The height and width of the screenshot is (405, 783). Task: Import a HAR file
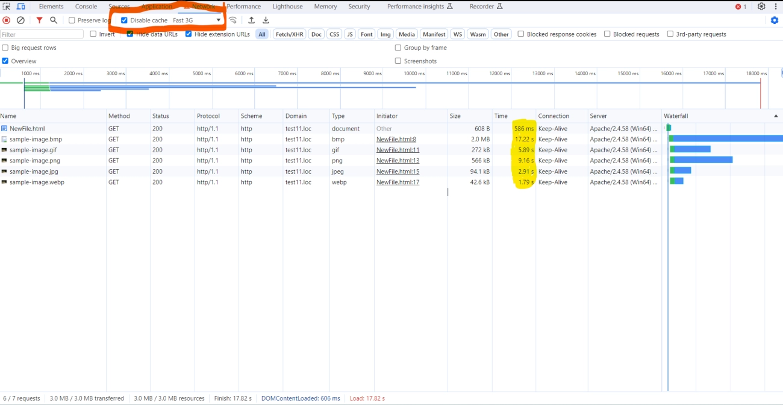[x=251, y=20]
